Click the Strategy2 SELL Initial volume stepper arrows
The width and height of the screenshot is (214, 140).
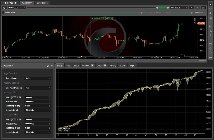50,120
